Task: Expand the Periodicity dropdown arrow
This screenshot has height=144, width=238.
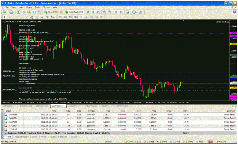Action: click(136, 12)
